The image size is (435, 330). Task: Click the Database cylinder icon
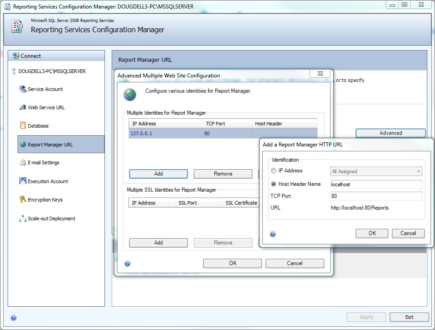[23, 125]
